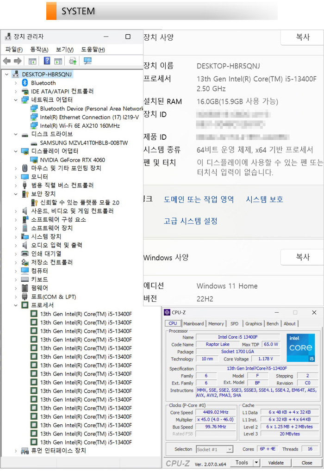This screenshot has height=471, width=324.
Task: Select the 컴퓨터 computer category
Action: (39, 271)
